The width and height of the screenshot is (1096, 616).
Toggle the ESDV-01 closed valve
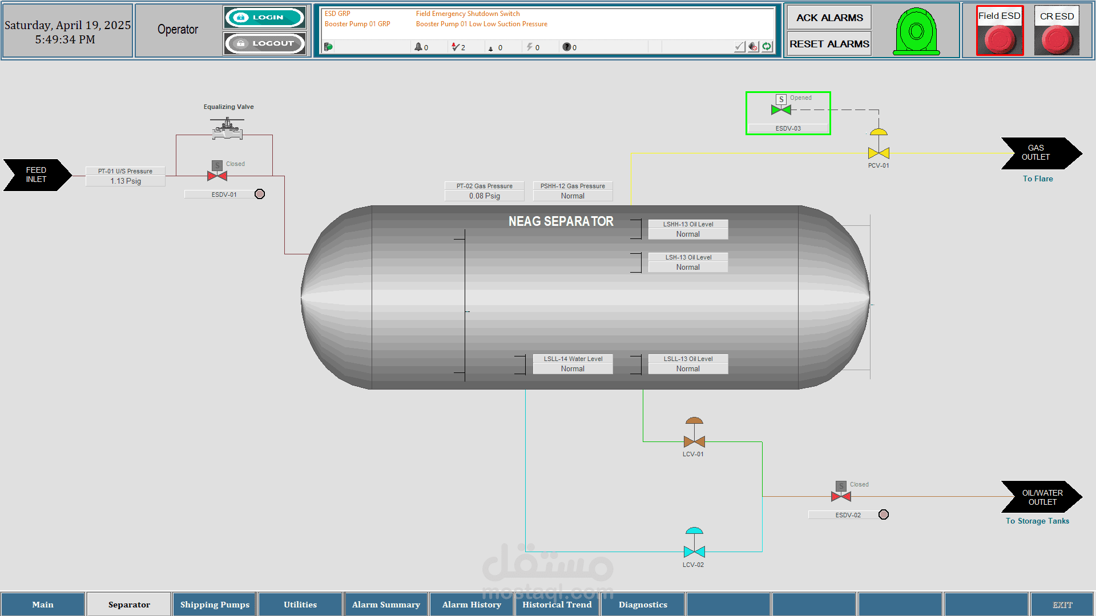tap(217, 175)
